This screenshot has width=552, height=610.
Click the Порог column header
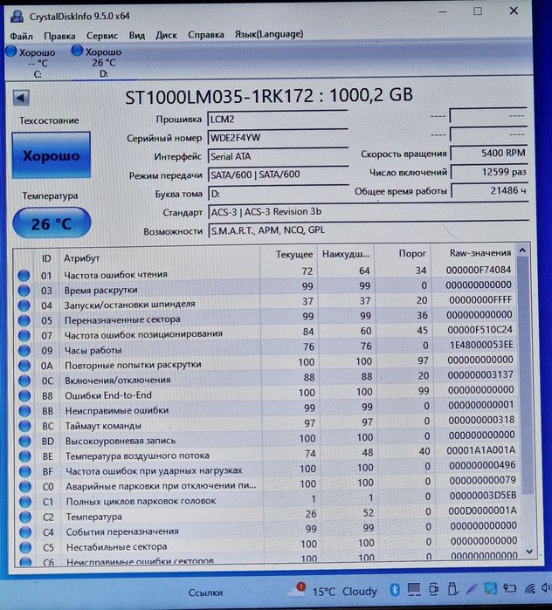point(412,254)
